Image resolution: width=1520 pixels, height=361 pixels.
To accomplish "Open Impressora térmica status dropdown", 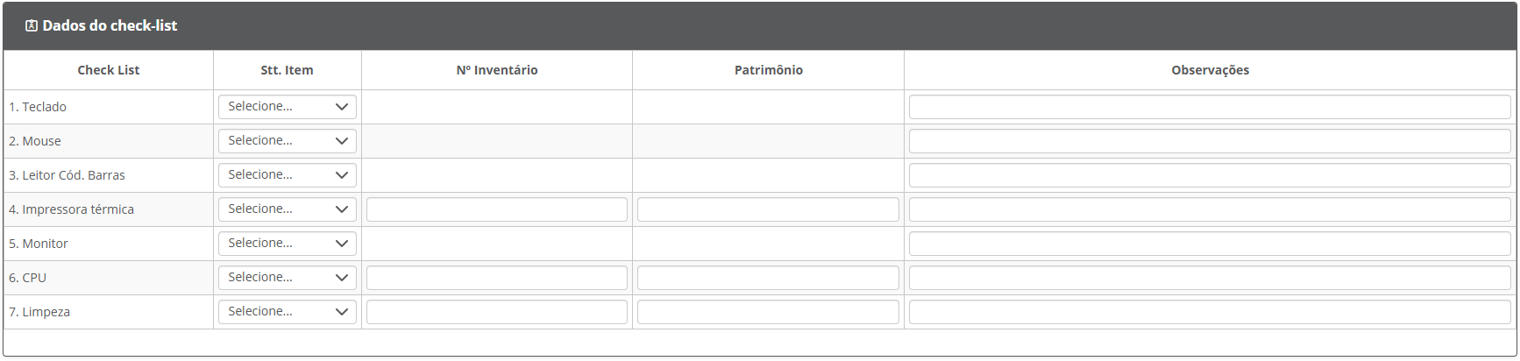I will [288, 209].
